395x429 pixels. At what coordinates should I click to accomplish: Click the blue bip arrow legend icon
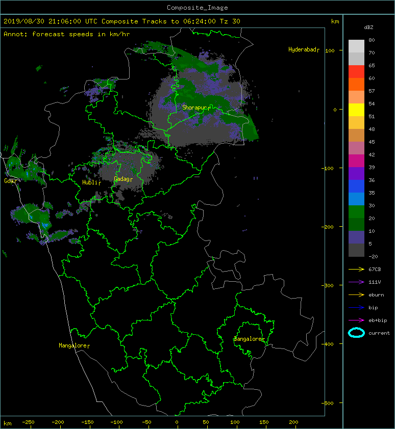pyautogui.click(x=356, y=308)
